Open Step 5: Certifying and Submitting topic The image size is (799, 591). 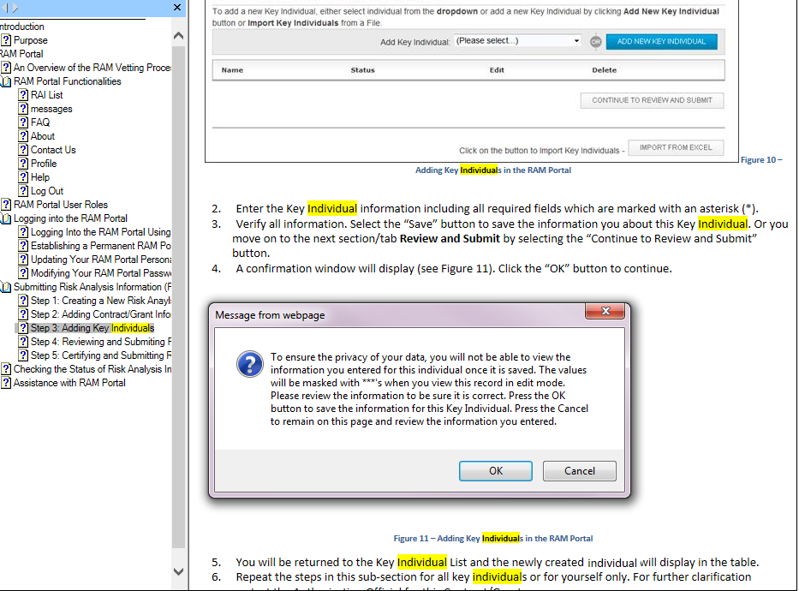[100, 355]
